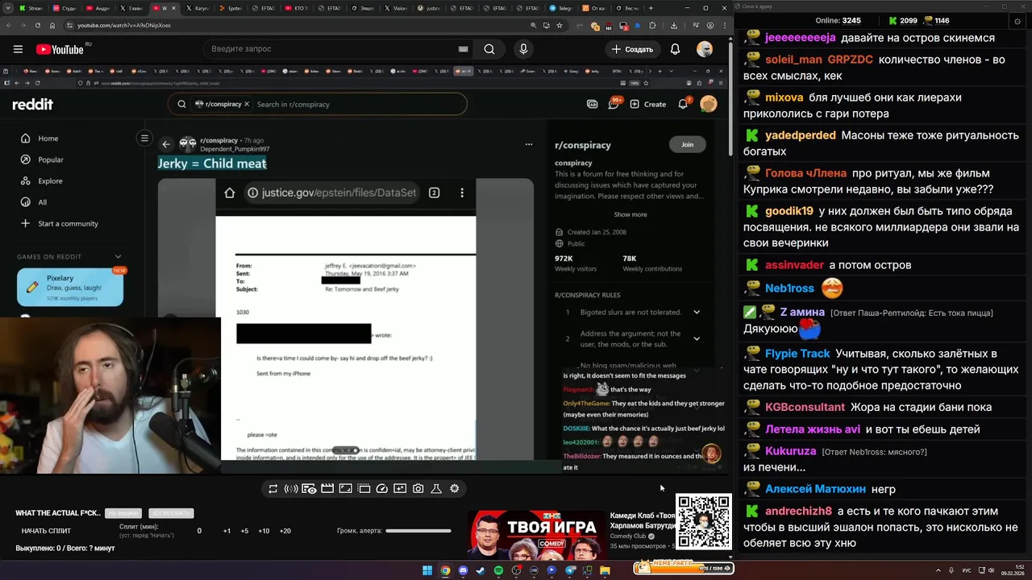Open the YouTube account avatar menu
The height and width of the screenshot is (580, 1032).
705,49
